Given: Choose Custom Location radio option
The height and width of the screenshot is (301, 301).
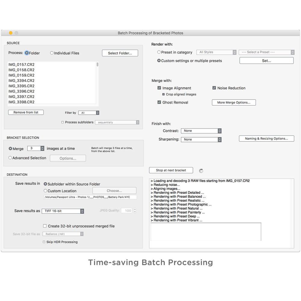Looking at the screenshot, I should pos(45,191).
